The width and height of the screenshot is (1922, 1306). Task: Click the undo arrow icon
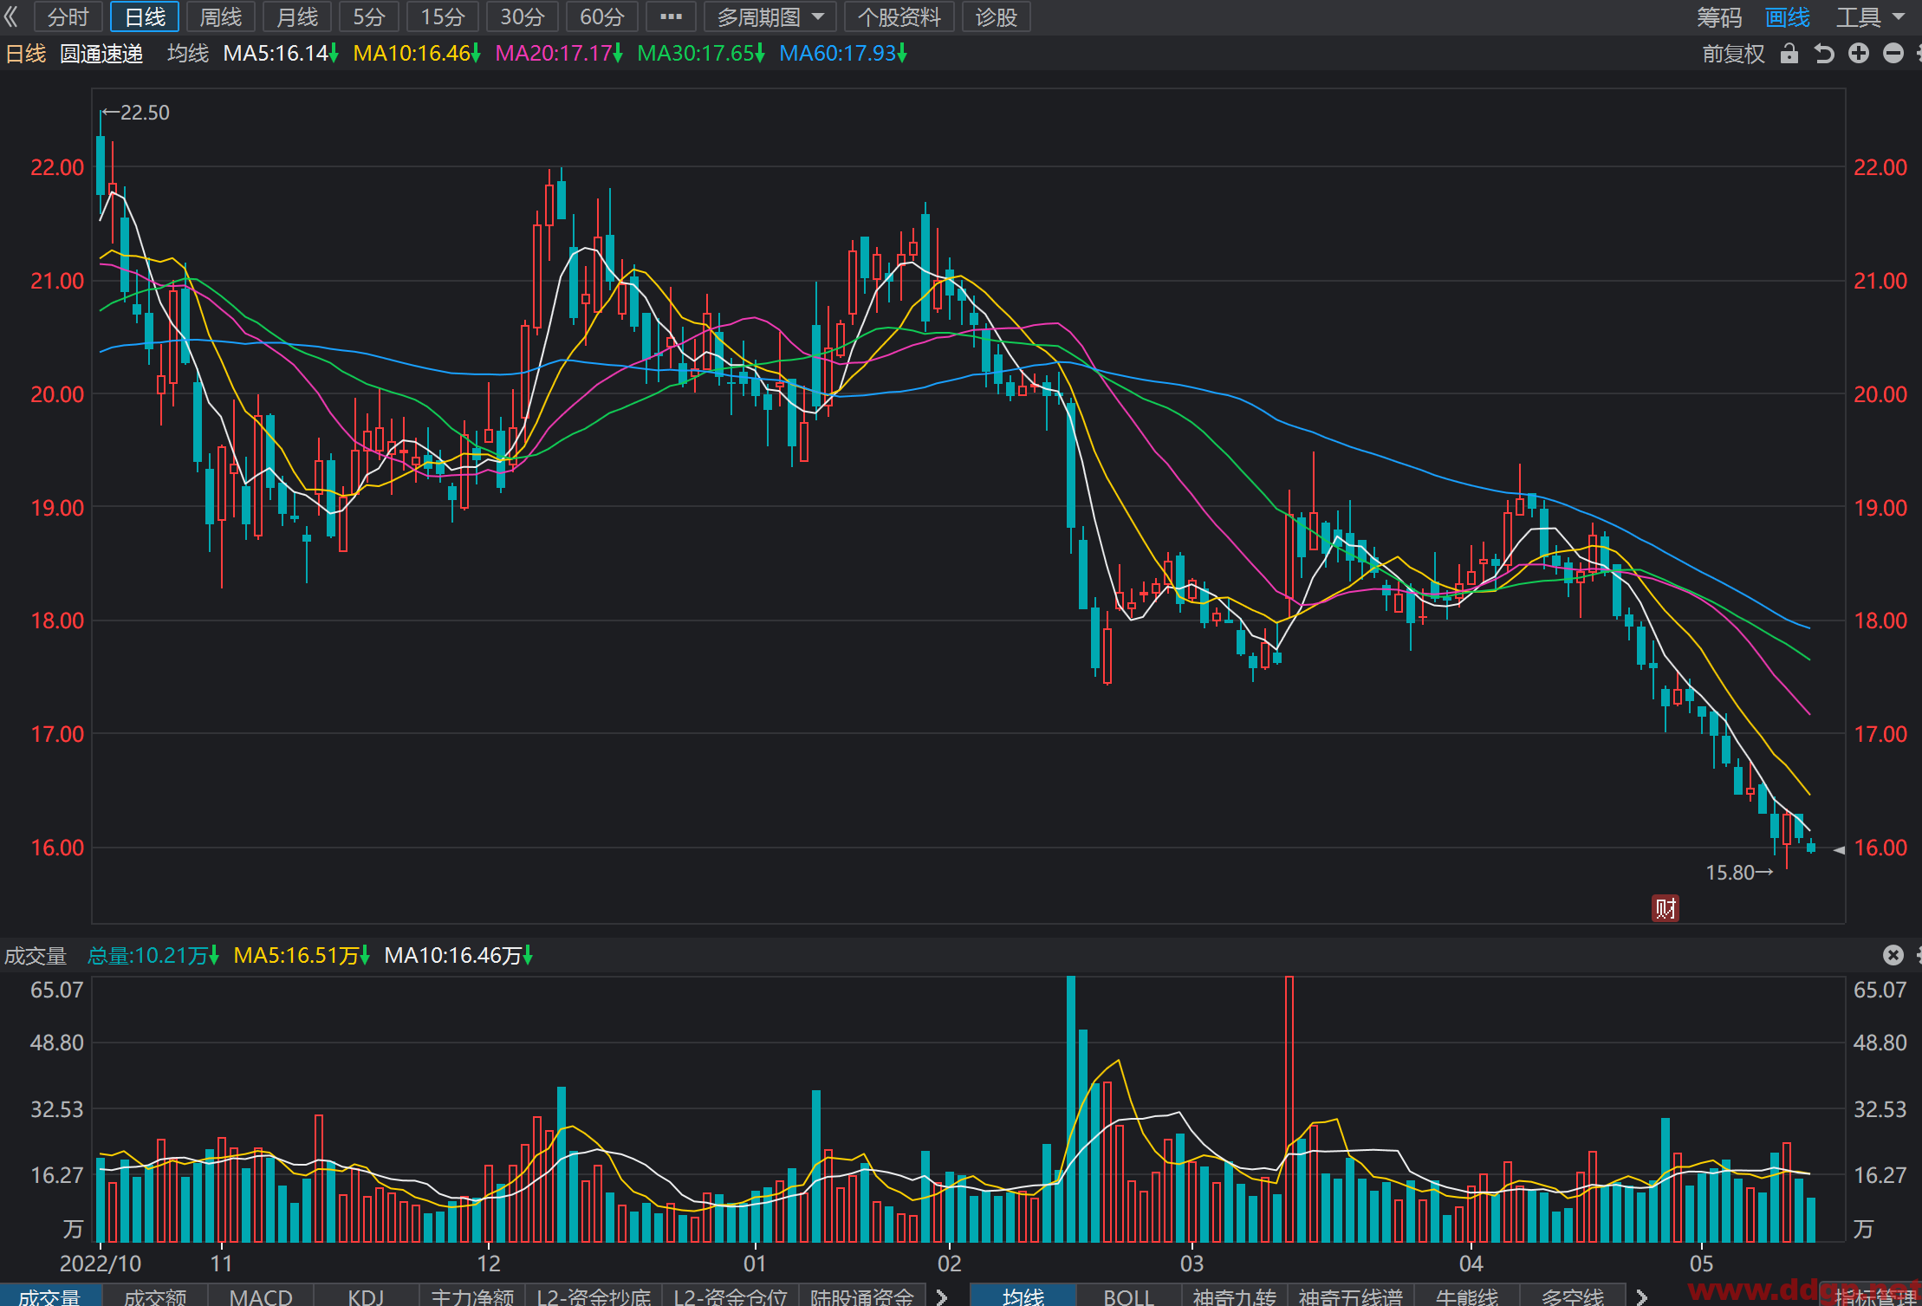(x=1824, y=54)
